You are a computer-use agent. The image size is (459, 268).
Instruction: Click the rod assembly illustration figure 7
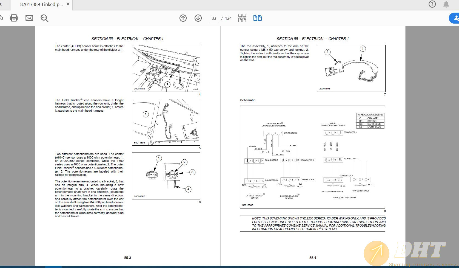pyautogui.click(x=351, y=68)
